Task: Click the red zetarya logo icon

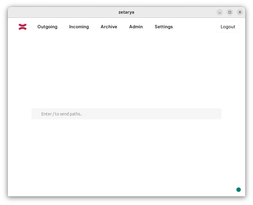Action: coord(23,27)
